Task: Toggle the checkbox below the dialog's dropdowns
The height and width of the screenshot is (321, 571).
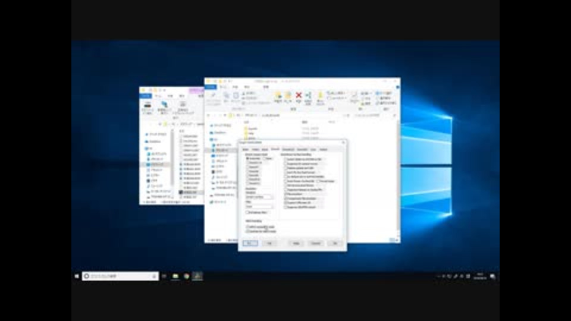Action: 247,212
